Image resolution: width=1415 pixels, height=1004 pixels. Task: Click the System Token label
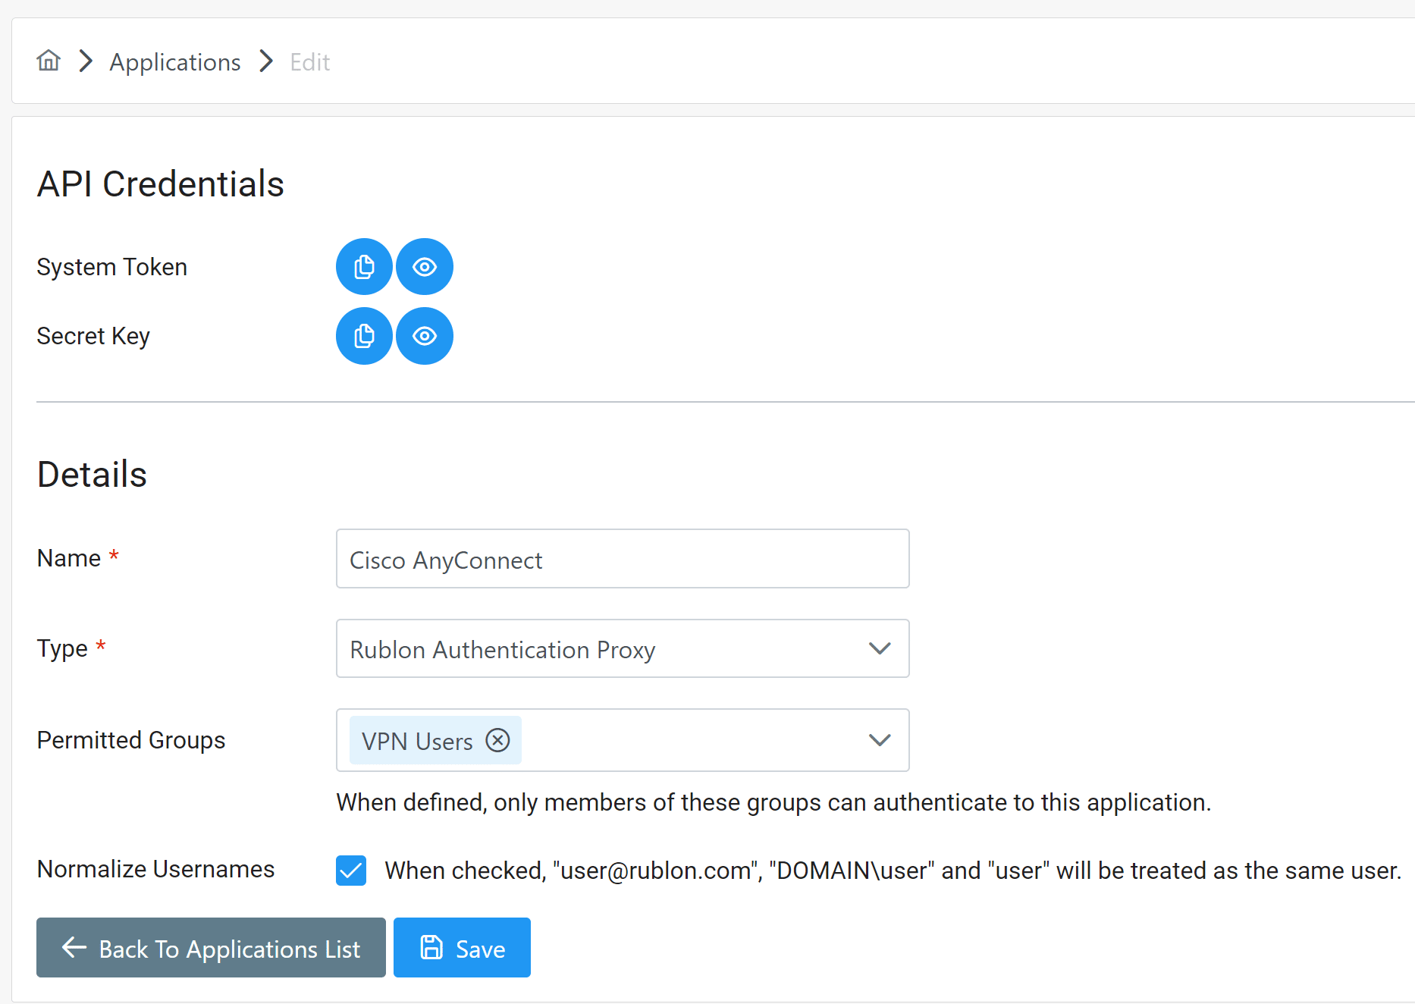click(112, 267)
